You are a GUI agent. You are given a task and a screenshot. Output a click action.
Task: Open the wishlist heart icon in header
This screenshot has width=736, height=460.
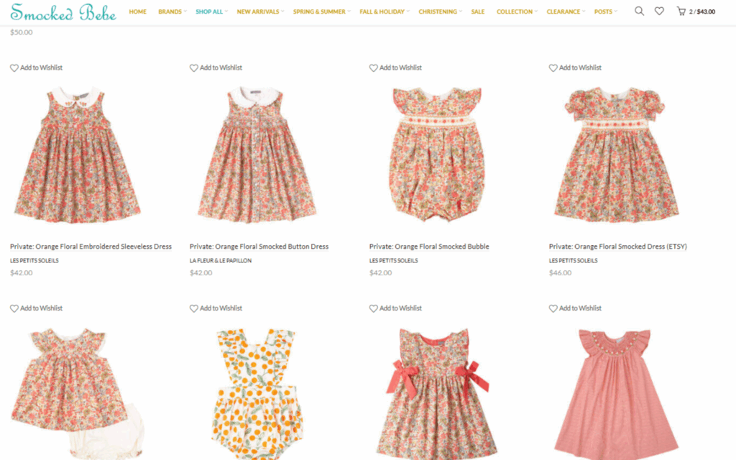[x=659, y=11]
